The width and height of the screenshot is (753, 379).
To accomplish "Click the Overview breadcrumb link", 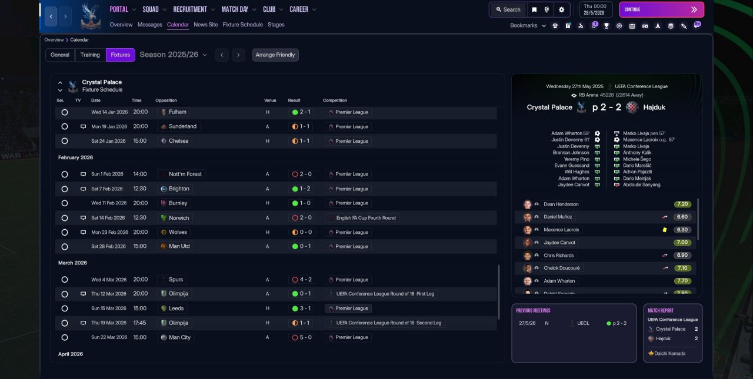I will tap(54, 40).
